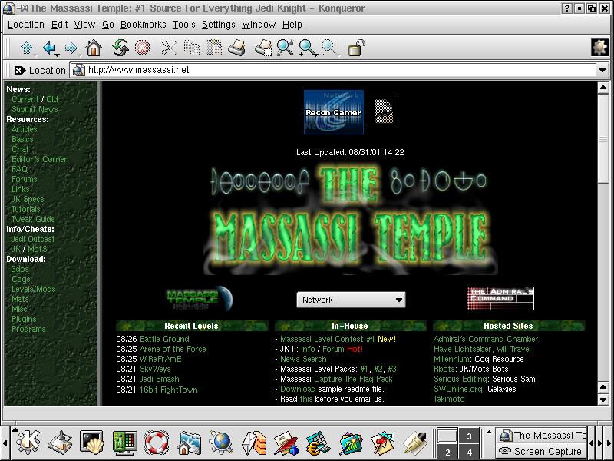Click the Location URL input field
Viewport: 614px width, 461px height.
[x=334, y=70]
